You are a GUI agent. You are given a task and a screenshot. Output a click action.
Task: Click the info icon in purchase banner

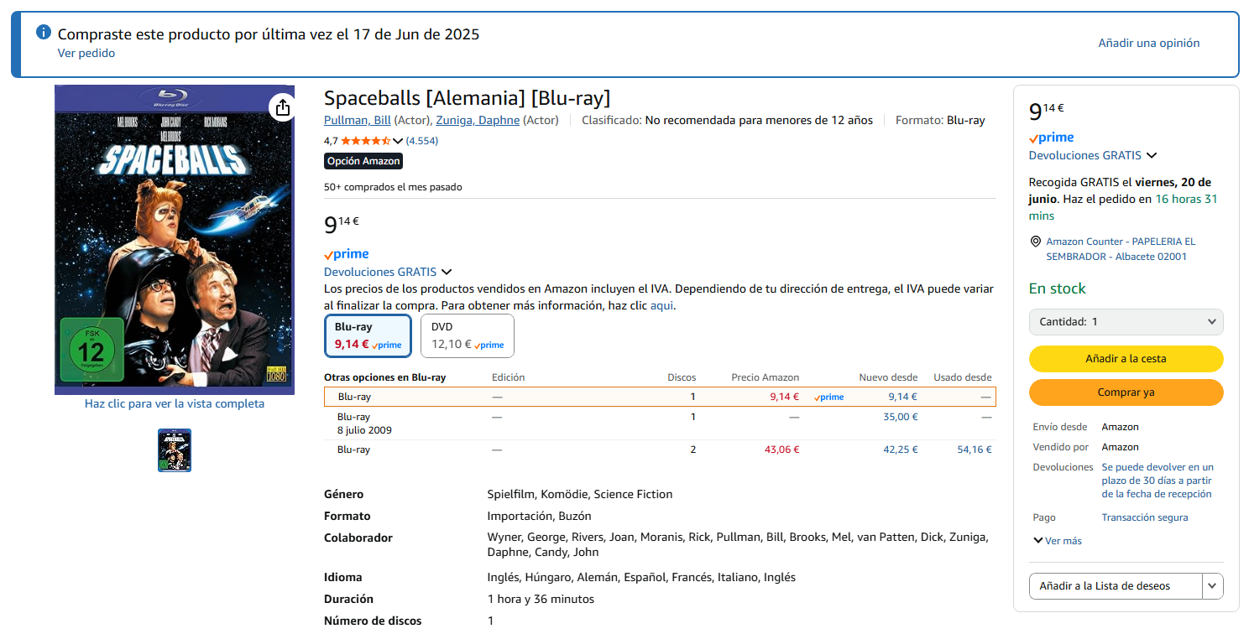(44, 33)
